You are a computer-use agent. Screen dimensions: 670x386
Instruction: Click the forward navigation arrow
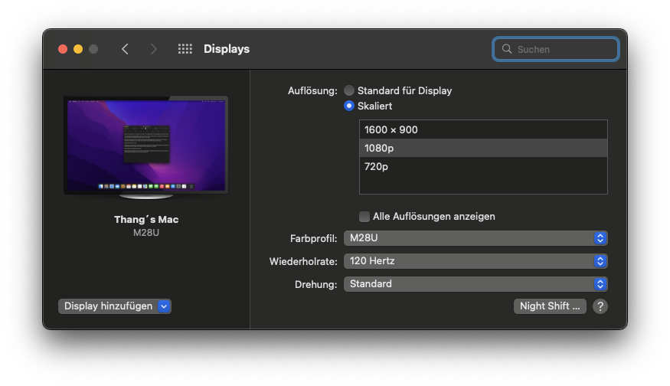154,49
